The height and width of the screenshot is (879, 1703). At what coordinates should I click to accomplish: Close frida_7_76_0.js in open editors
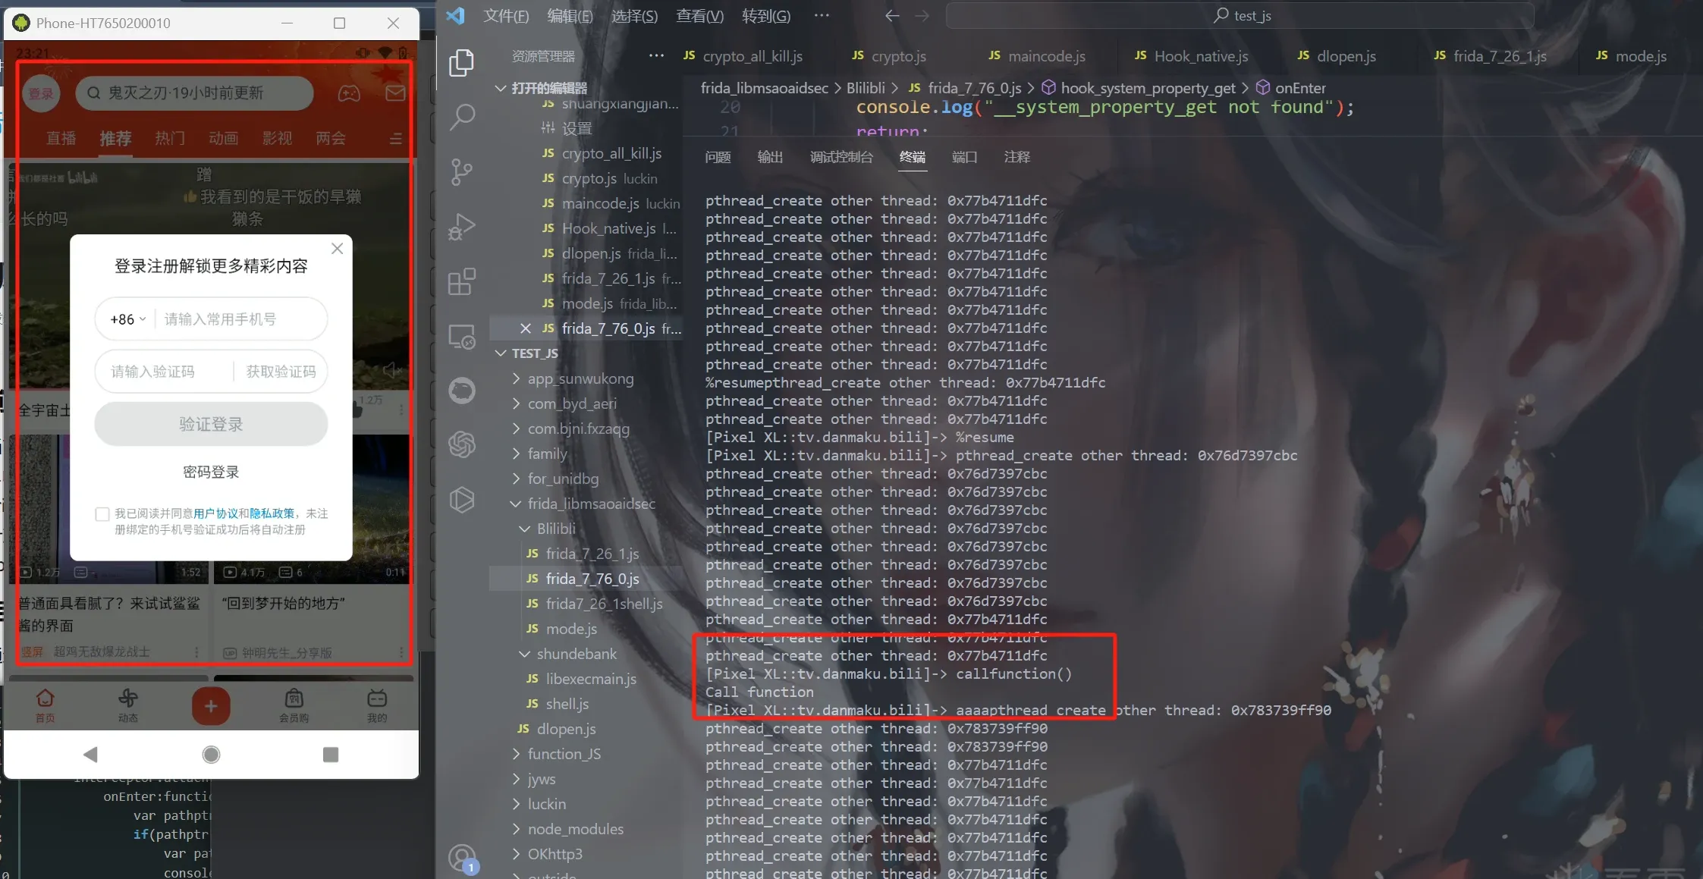click(526, 328)
